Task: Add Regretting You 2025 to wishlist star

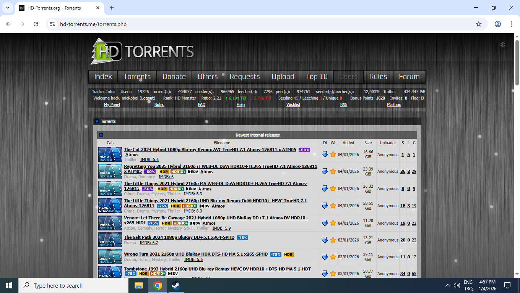Action: (x=333, y=171)
